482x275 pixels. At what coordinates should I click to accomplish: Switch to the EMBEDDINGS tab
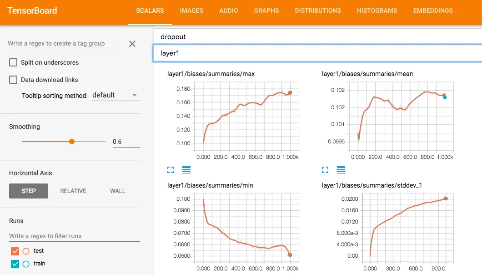(x=433, y=11)
